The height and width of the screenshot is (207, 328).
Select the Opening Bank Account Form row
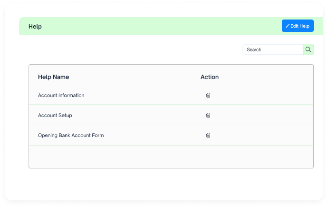[x=171, y=135]
